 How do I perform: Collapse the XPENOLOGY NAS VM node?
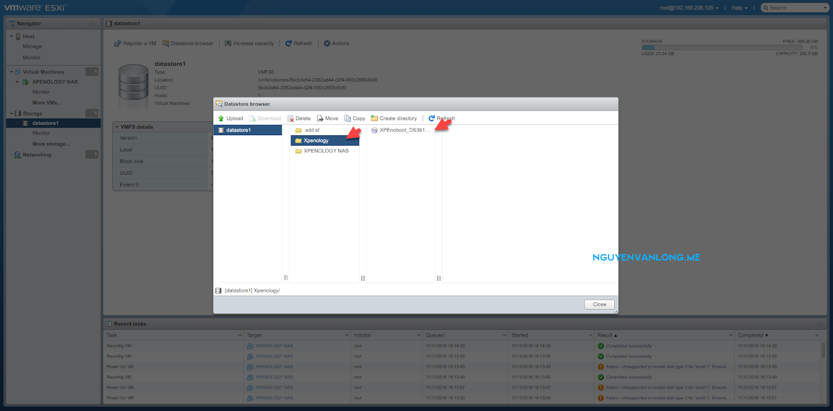pos(17,82)
